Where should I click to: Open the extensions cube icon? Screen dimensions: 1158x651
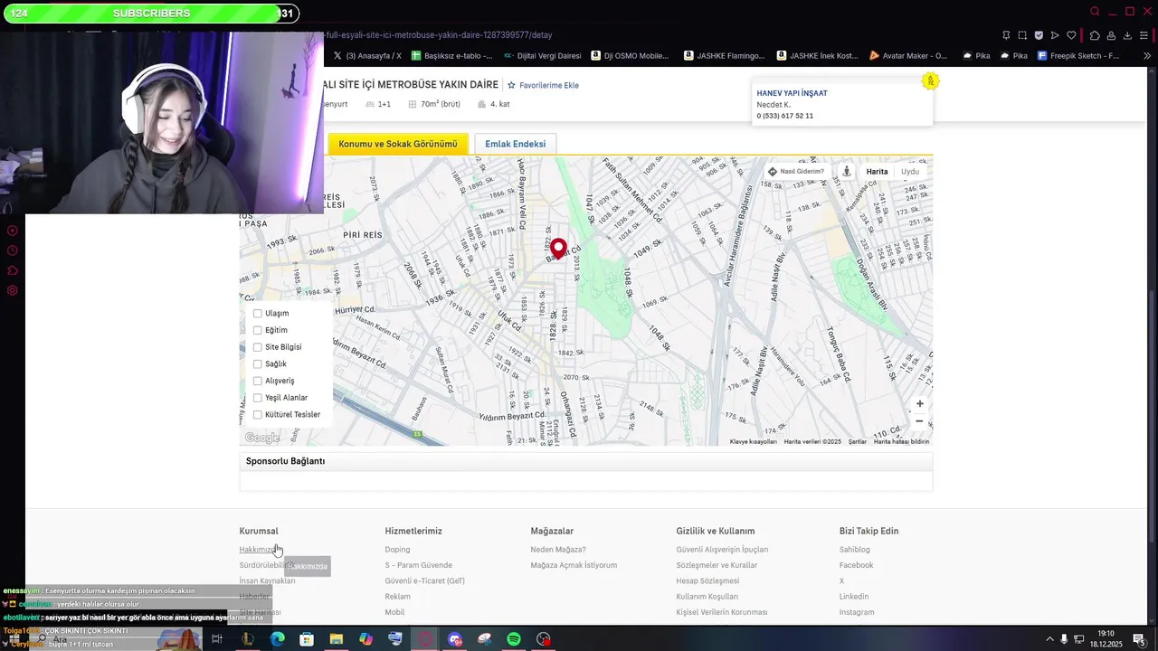coord(1095,35)
